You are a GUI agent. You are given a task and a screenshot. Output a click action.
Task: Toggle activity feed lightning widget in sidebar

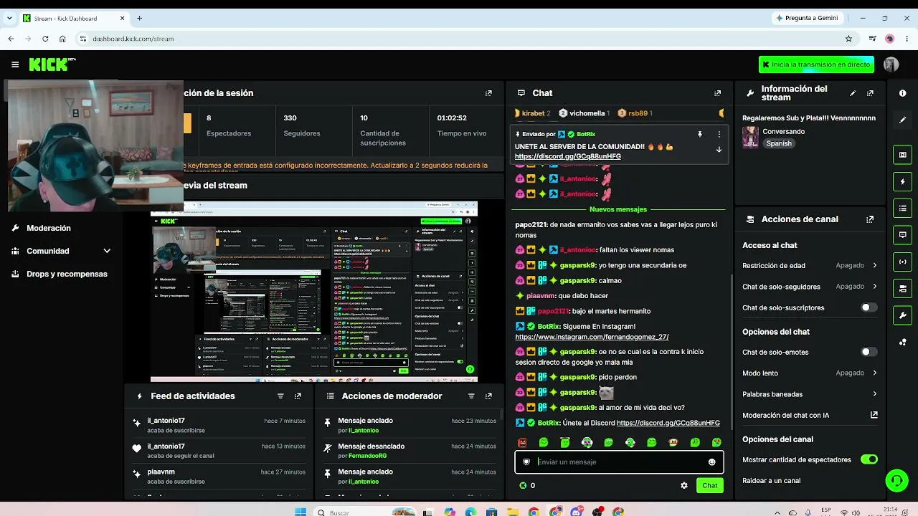pos(902,181)
